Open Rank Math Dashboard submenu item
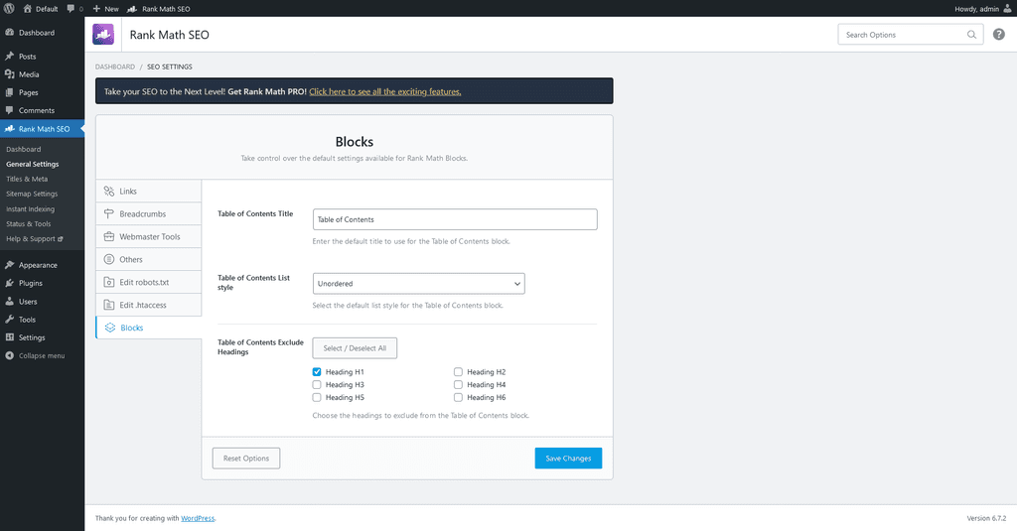Screen dimensions: 1017x531 pyautogui.click(x=24, y=149)
